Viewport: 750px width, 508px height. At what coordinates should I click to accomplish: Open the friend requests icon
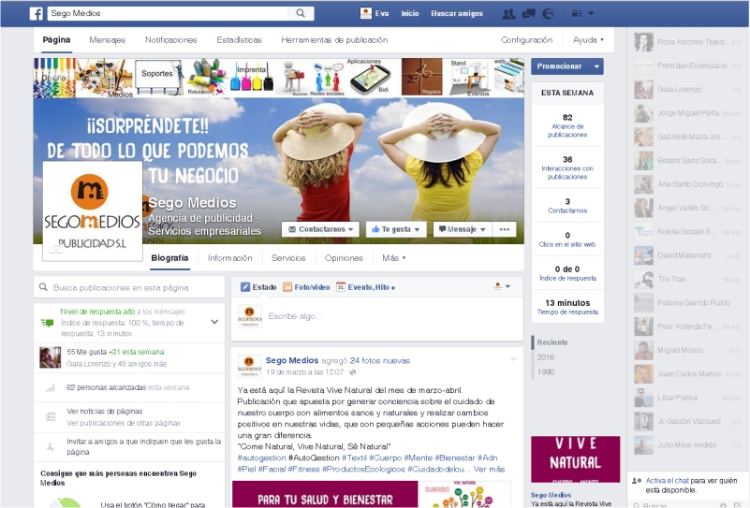click(508, 14)
